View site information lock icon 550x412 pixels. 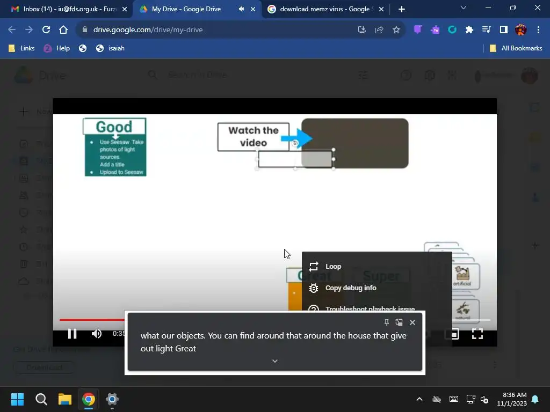tap(84, 30)
